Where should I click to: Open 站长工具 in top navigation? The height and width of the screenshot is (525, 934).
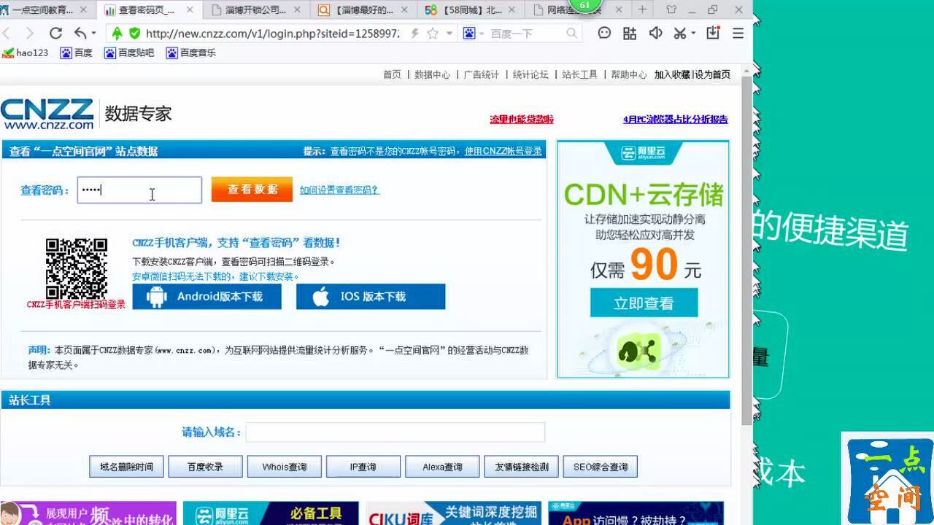[579, 74]
